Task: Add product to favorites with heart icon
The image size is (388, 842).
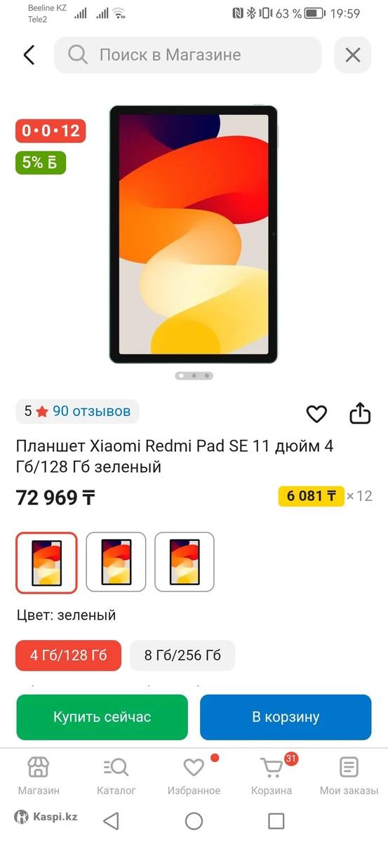Action: (316, 414)
